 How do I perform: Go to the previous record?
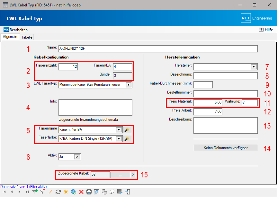[x=12, y=192]
